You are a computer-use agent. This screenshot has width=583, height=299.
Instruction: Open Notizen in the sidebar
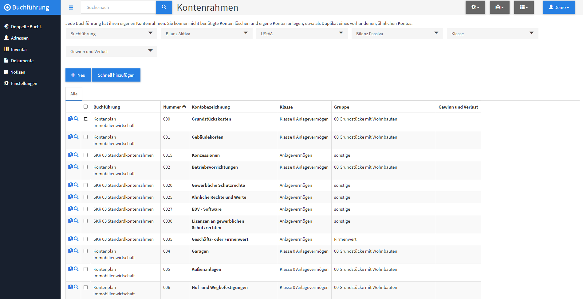[15, 72]
